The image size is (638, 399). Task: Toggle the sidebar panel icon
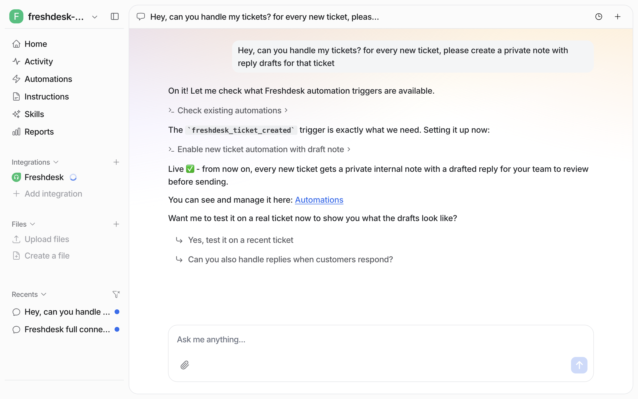115,16
